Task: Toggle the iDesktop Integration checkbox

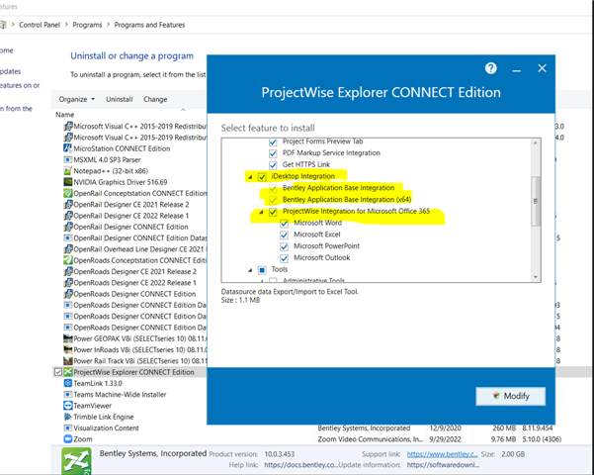Action: point(262,177)
